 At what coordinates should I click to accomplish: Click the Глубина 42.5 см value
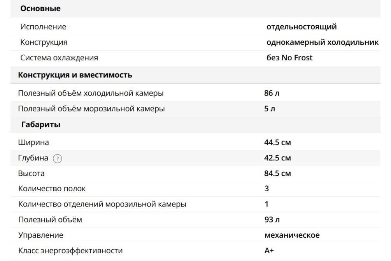(277, 158)
